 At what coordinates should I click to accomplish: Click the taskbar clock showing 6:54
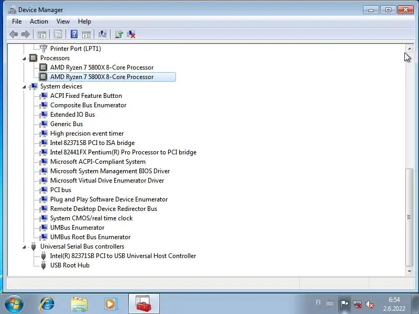[x=394, y=304]
